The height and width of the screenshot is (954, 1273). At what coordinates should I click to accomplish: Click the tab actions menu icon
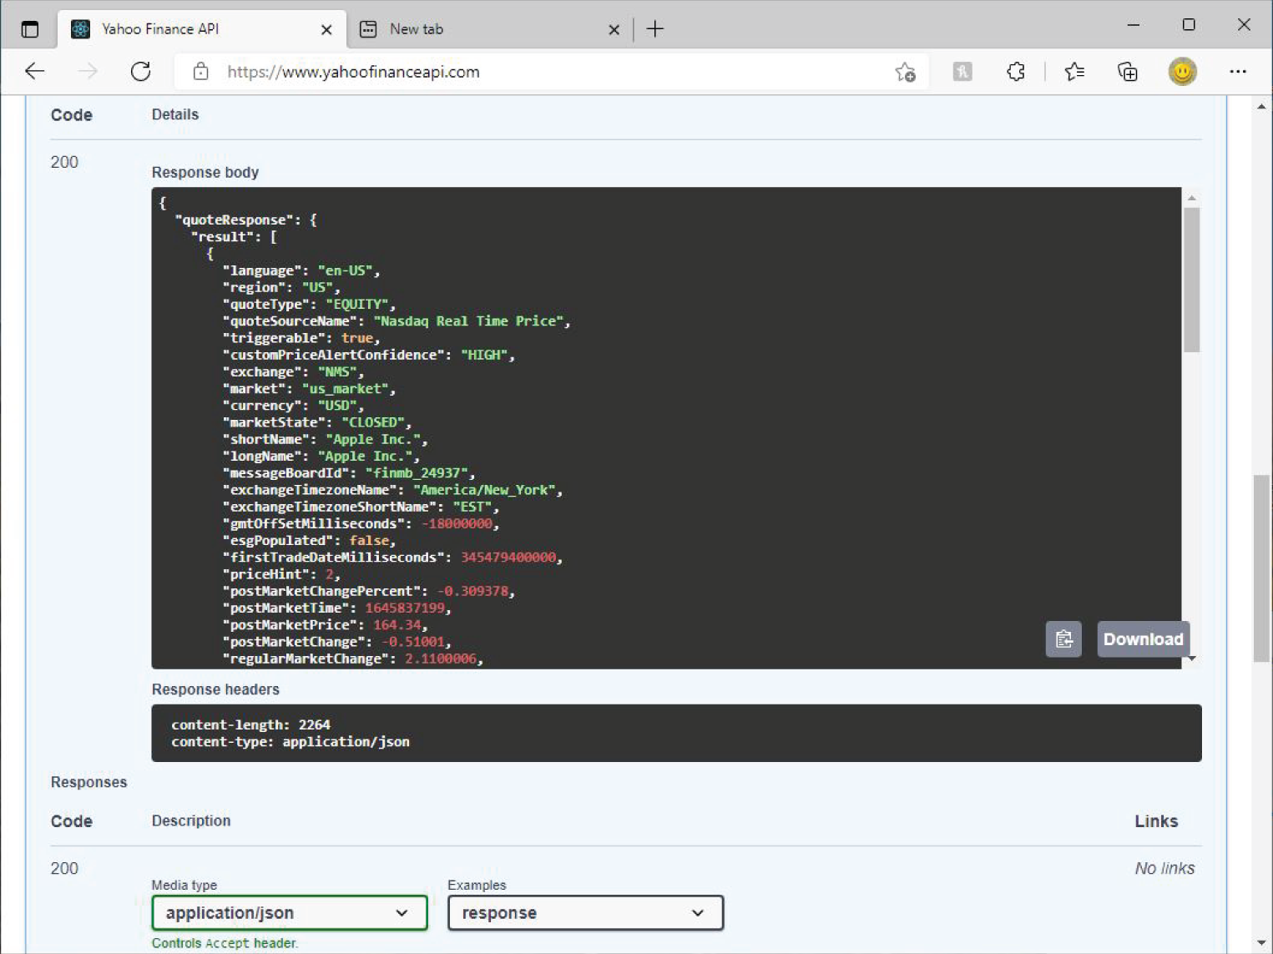pos(30,29)
